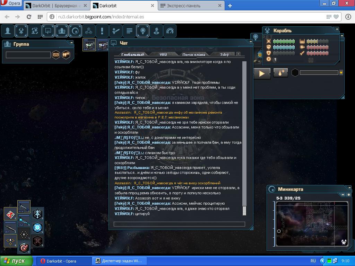
Task: Click the yellow cargo bar in ship panel
Action: [x=318, y=41]
